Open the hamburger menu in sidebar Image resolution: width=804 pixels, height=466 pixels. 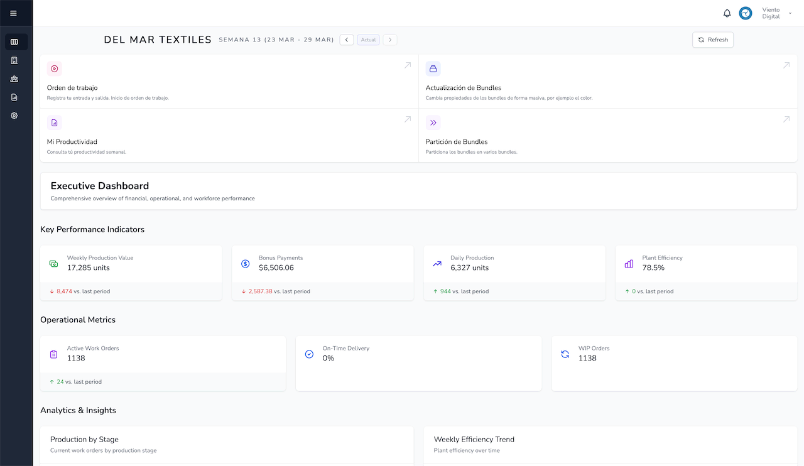[14, 13]
